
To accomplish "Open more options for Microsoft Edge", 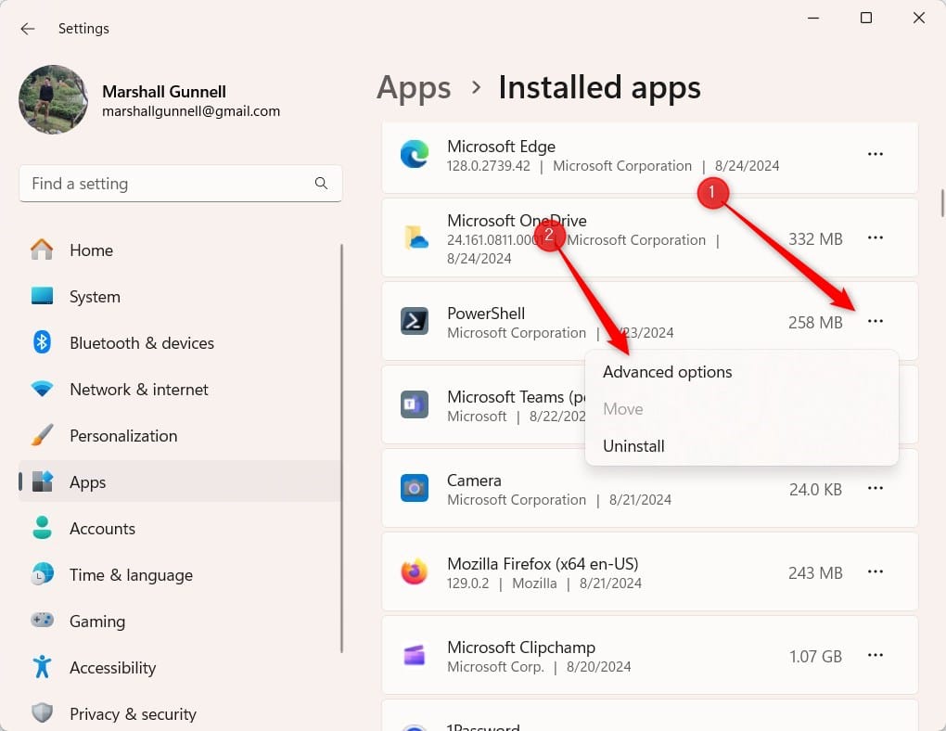I will pyautogui.click(x=875, y=155).
